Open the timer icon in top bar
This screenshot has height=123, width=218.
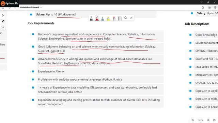(x=203, y=8)
